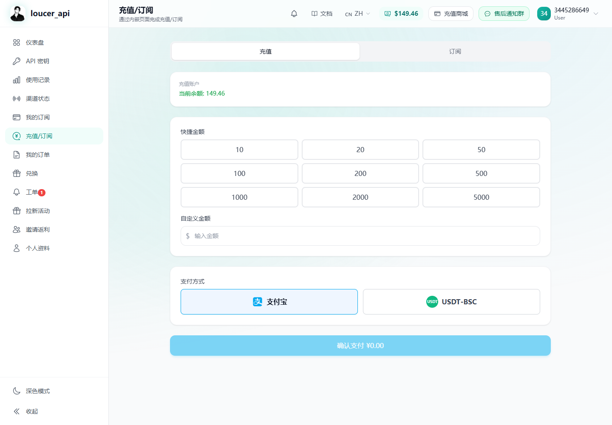Open 使用记录 menu item
Screen dimensions: 612x425
(x=54, y=80)
